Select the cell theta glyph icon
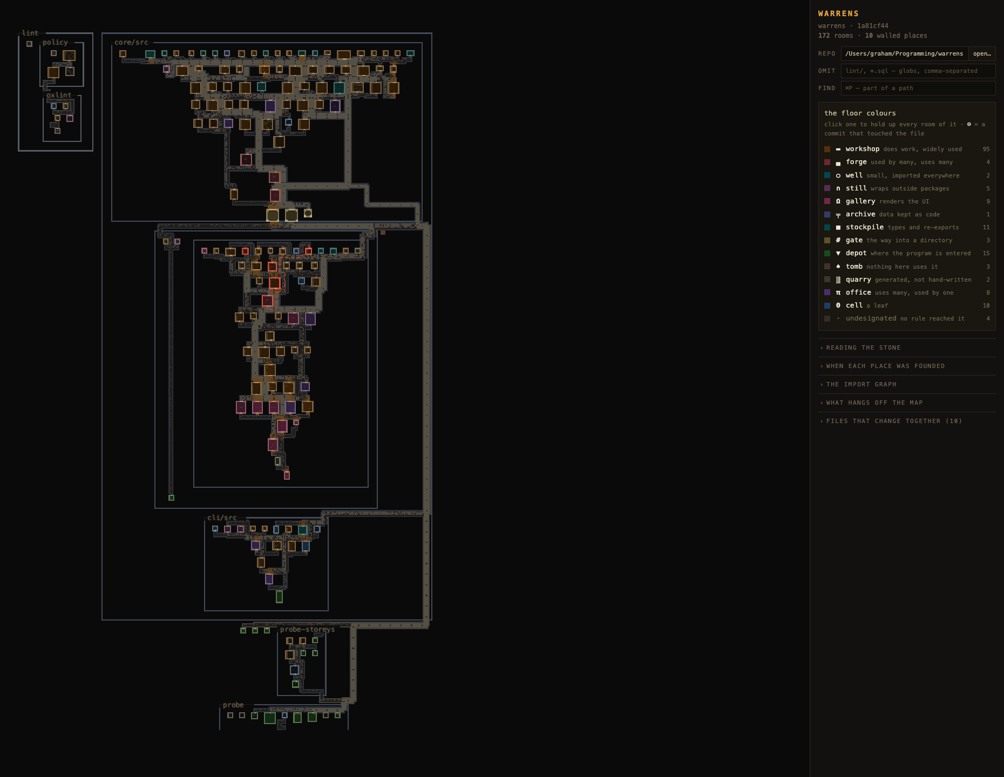Image resolution: width=1004 pixels, height=777 pixels. [838, 305]
